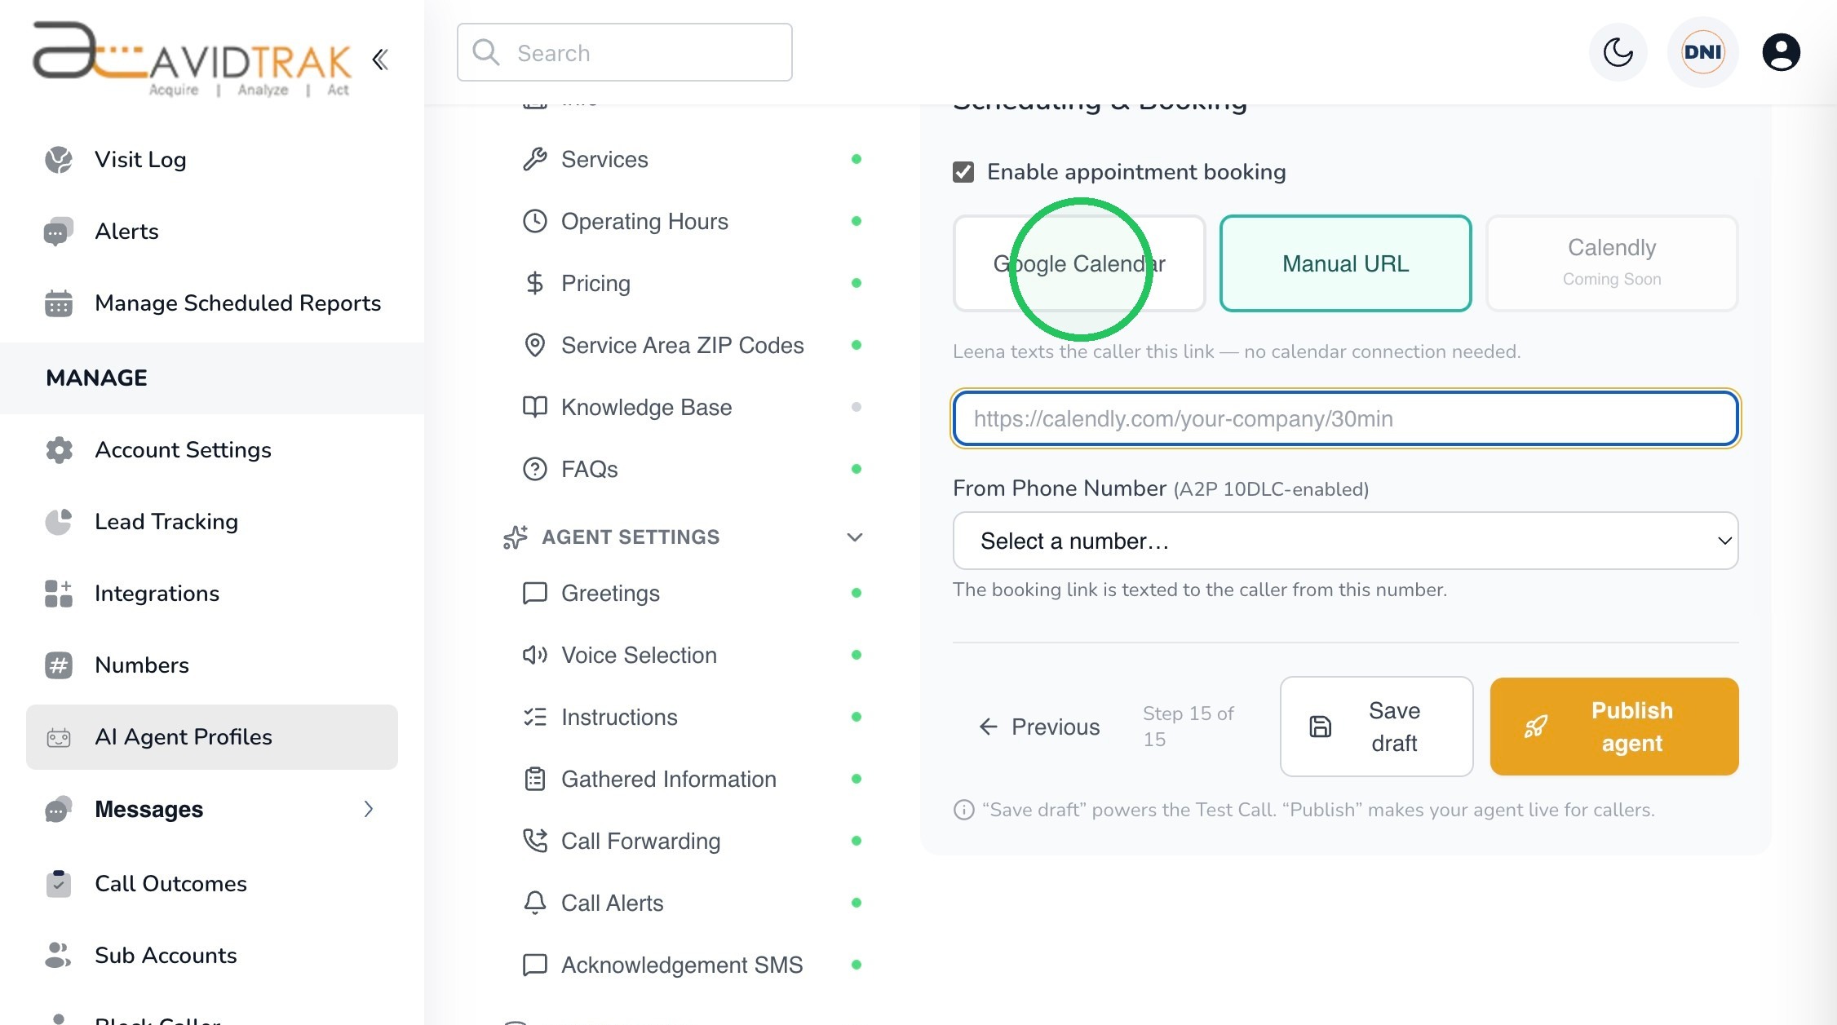Click the Numbers hash icon
1837x1025 pixels.
59,665
